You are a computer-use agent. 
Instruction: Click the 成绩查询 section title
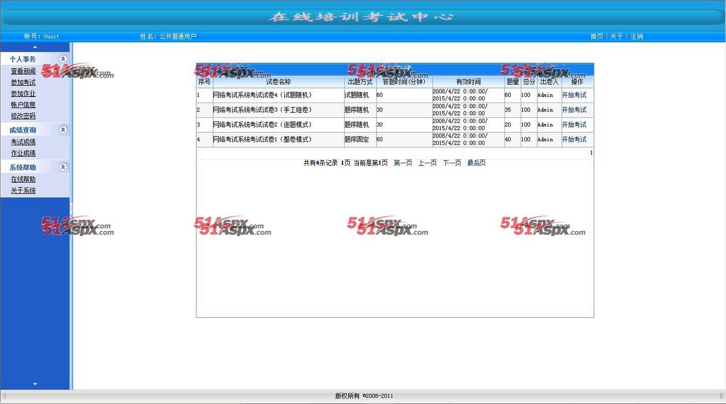23,130
